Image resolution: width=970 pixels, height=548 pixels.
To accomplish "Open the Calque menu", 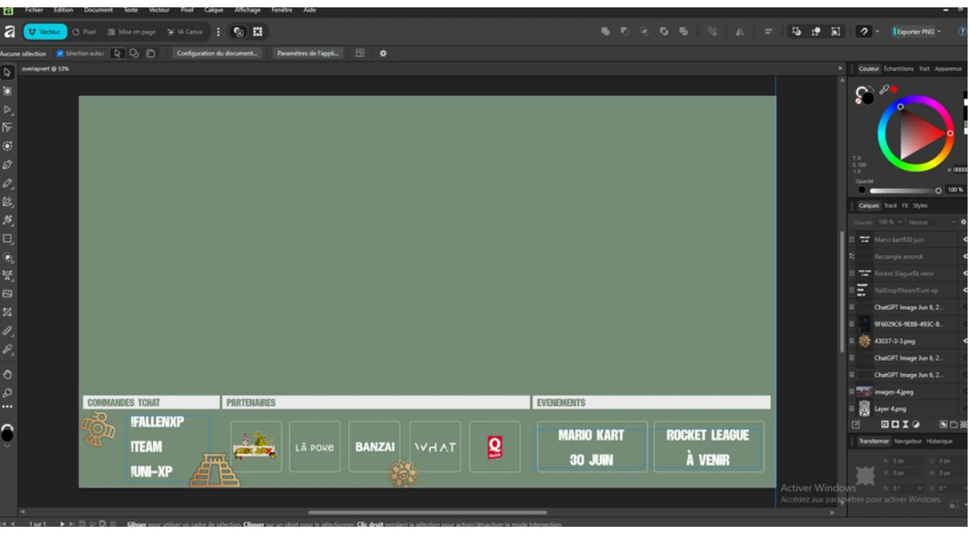I will click(x=213, y=10).
